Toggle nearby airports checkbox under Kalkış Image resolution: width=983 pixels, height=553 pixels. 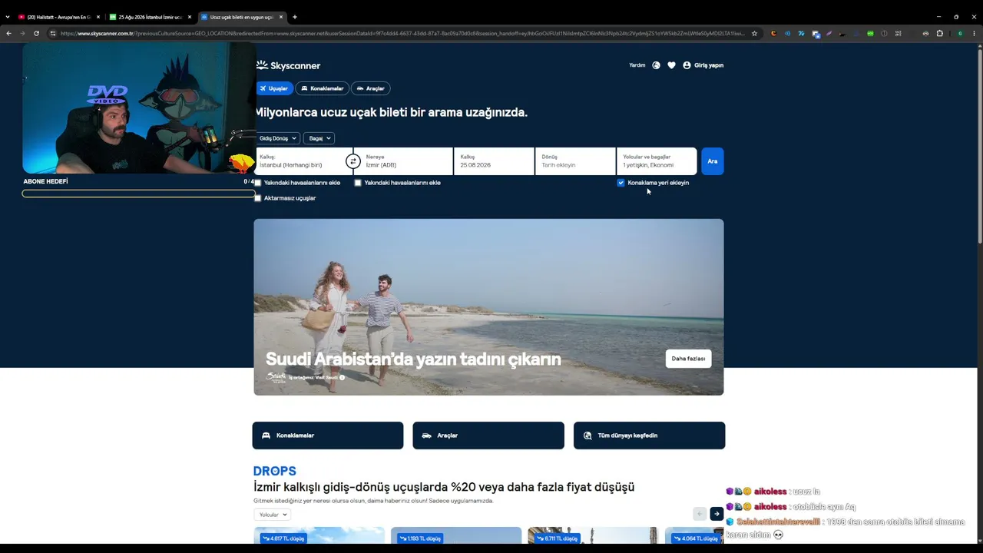point(258,183)
